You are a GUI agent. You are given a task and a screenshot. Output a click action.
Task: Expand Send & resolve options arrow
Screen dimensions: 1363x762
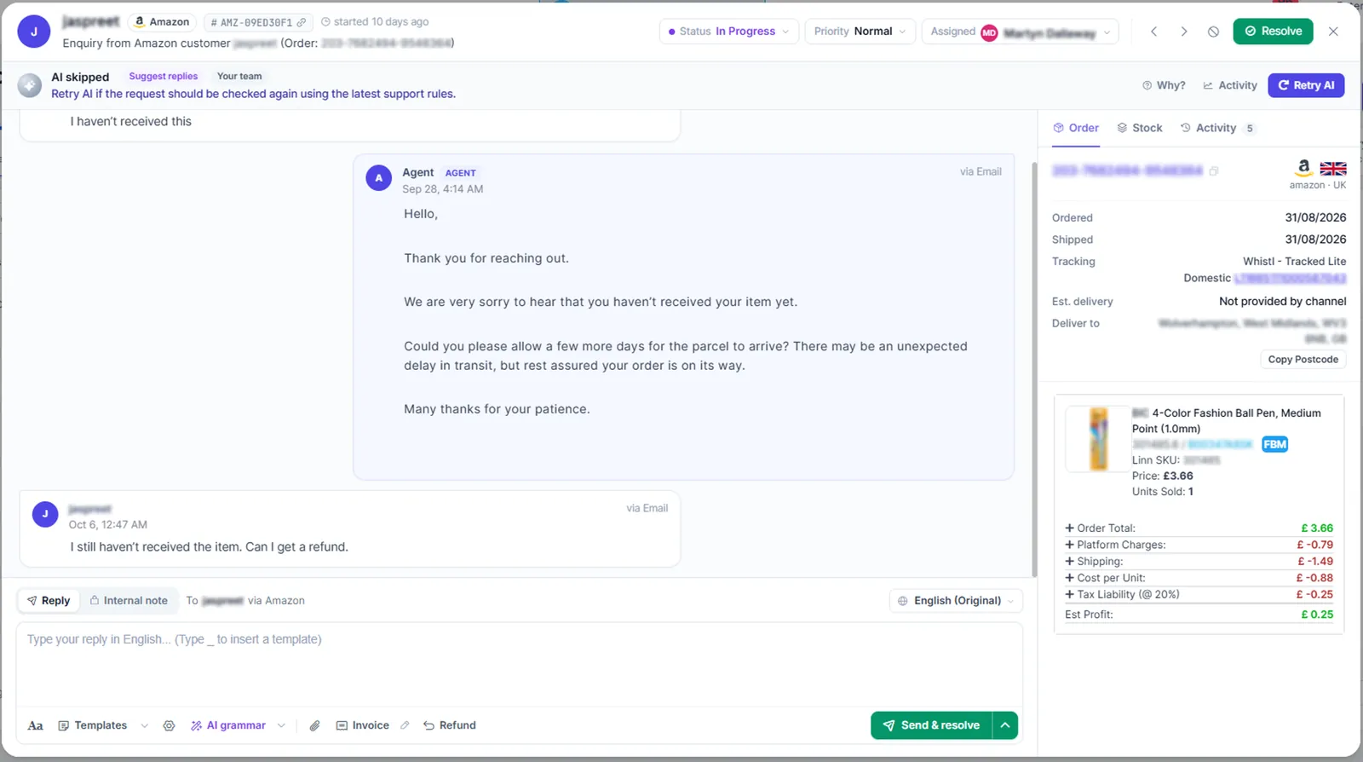(1005, 725)
